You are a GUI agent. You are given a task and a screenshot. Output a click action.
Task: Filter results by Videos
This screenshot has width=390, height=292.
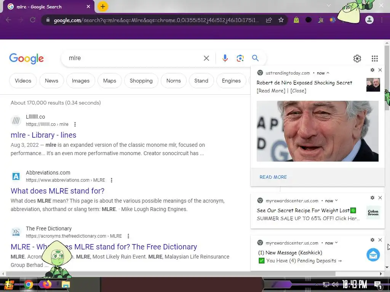click(23, 81)
